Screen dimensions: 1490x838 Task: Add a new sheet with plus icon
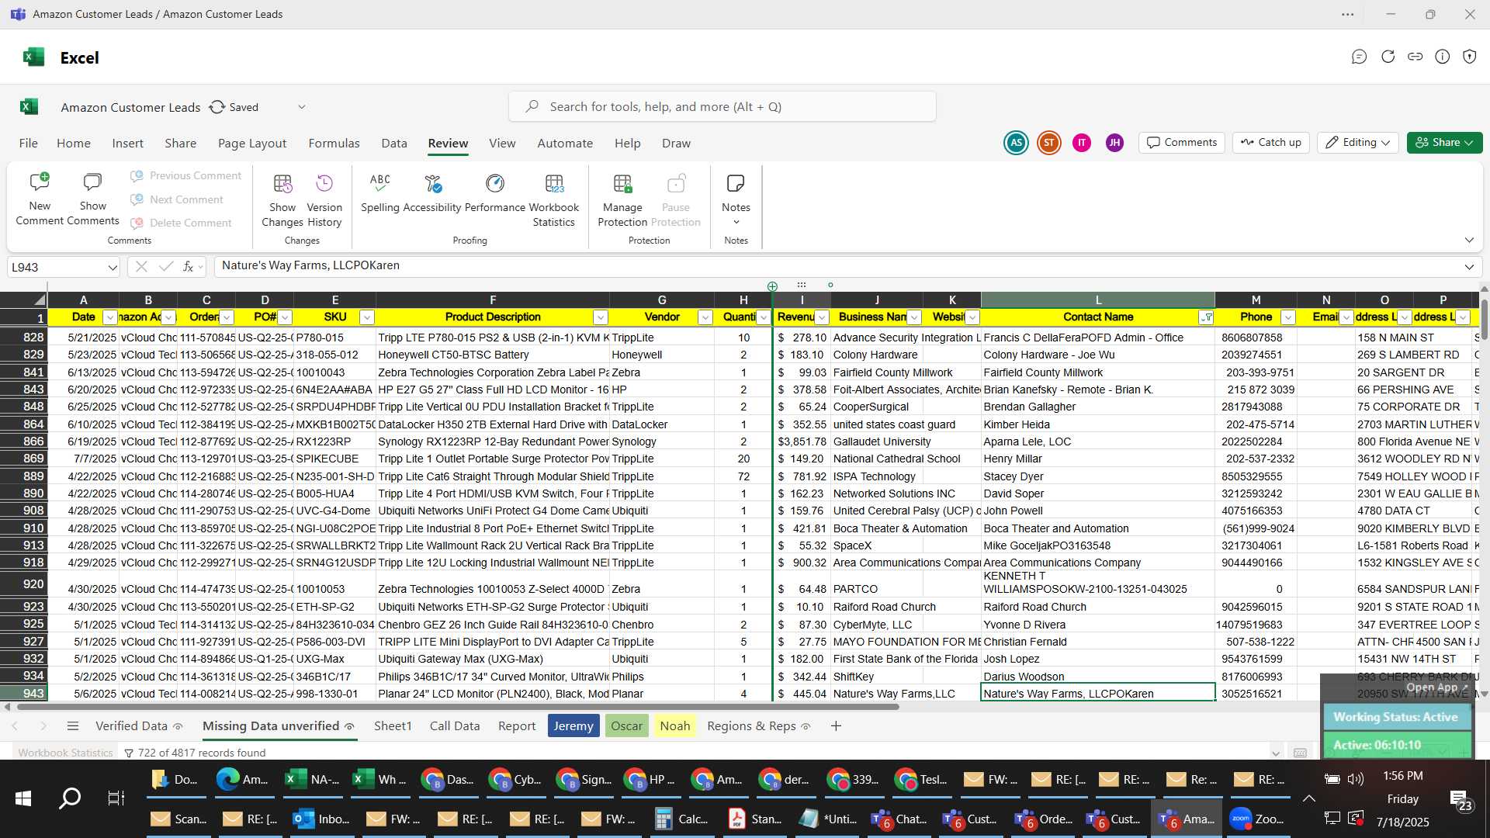click(836, 726)
